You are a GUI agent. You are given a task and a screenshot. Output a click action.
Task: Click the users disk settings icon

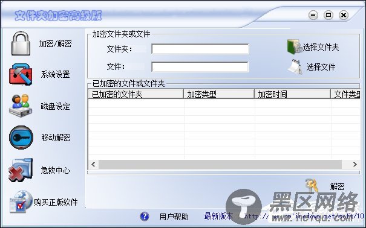coord(21,106)
